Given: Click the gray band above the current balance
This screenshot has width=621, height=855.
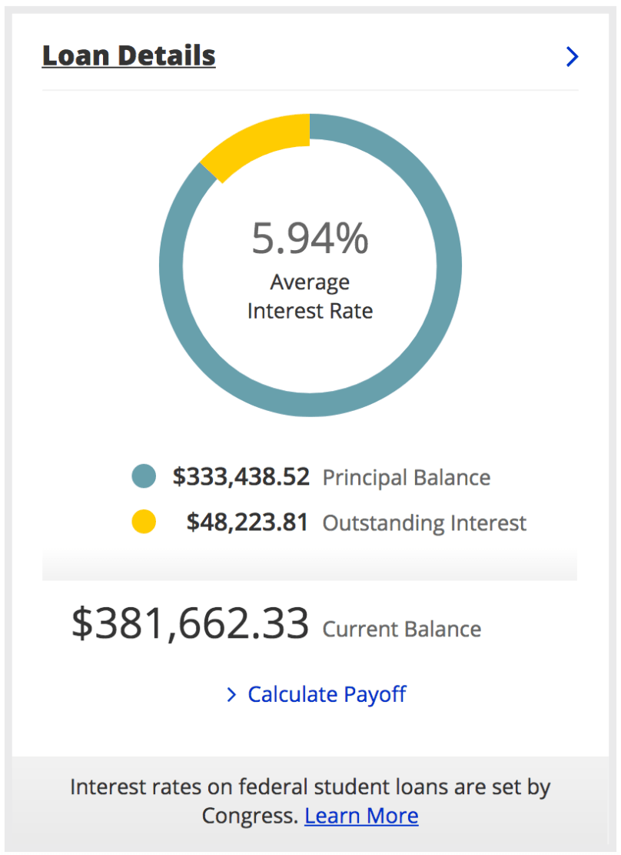Looking at the screenshot, I should point(310,566).
